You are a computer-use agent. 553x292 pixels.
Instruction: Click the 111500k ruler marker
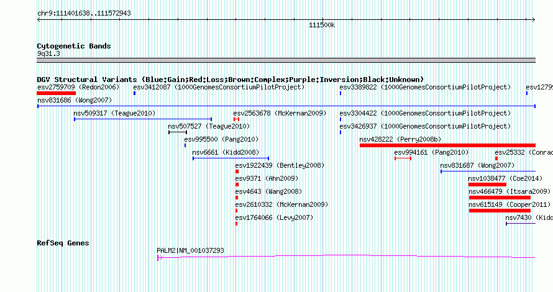click(322, 25)
